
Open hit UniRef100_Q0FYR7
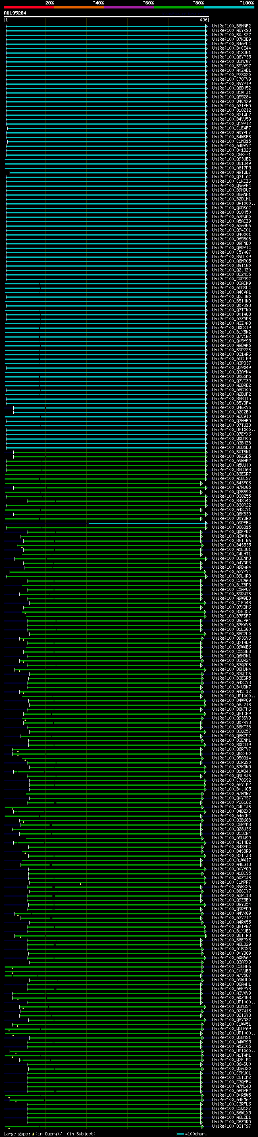[231, 532]
